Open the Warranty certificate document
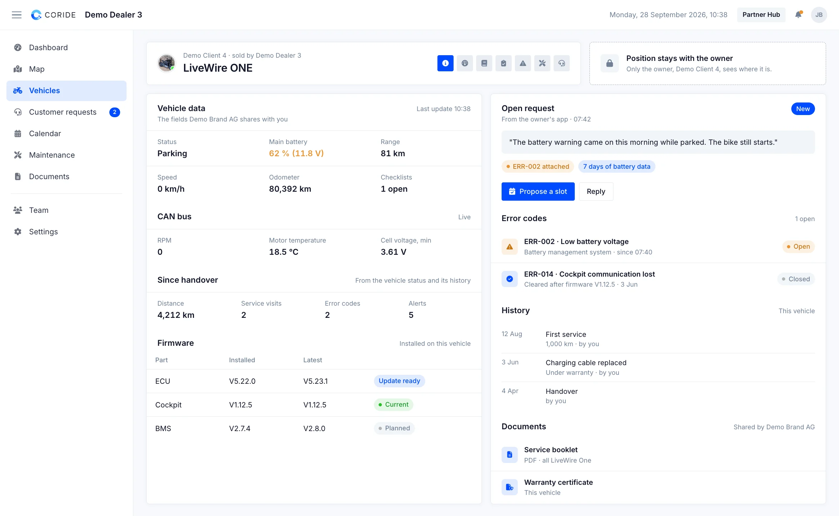This screenshot has width=839, height=516. [x=658, y=487]
